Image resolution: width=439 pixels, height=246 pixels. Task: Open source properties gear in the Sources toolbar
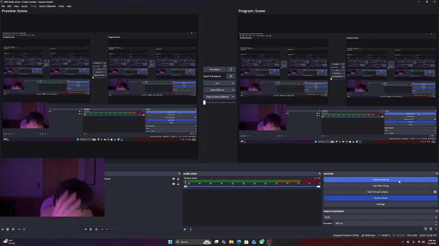[x=96, y=229]
